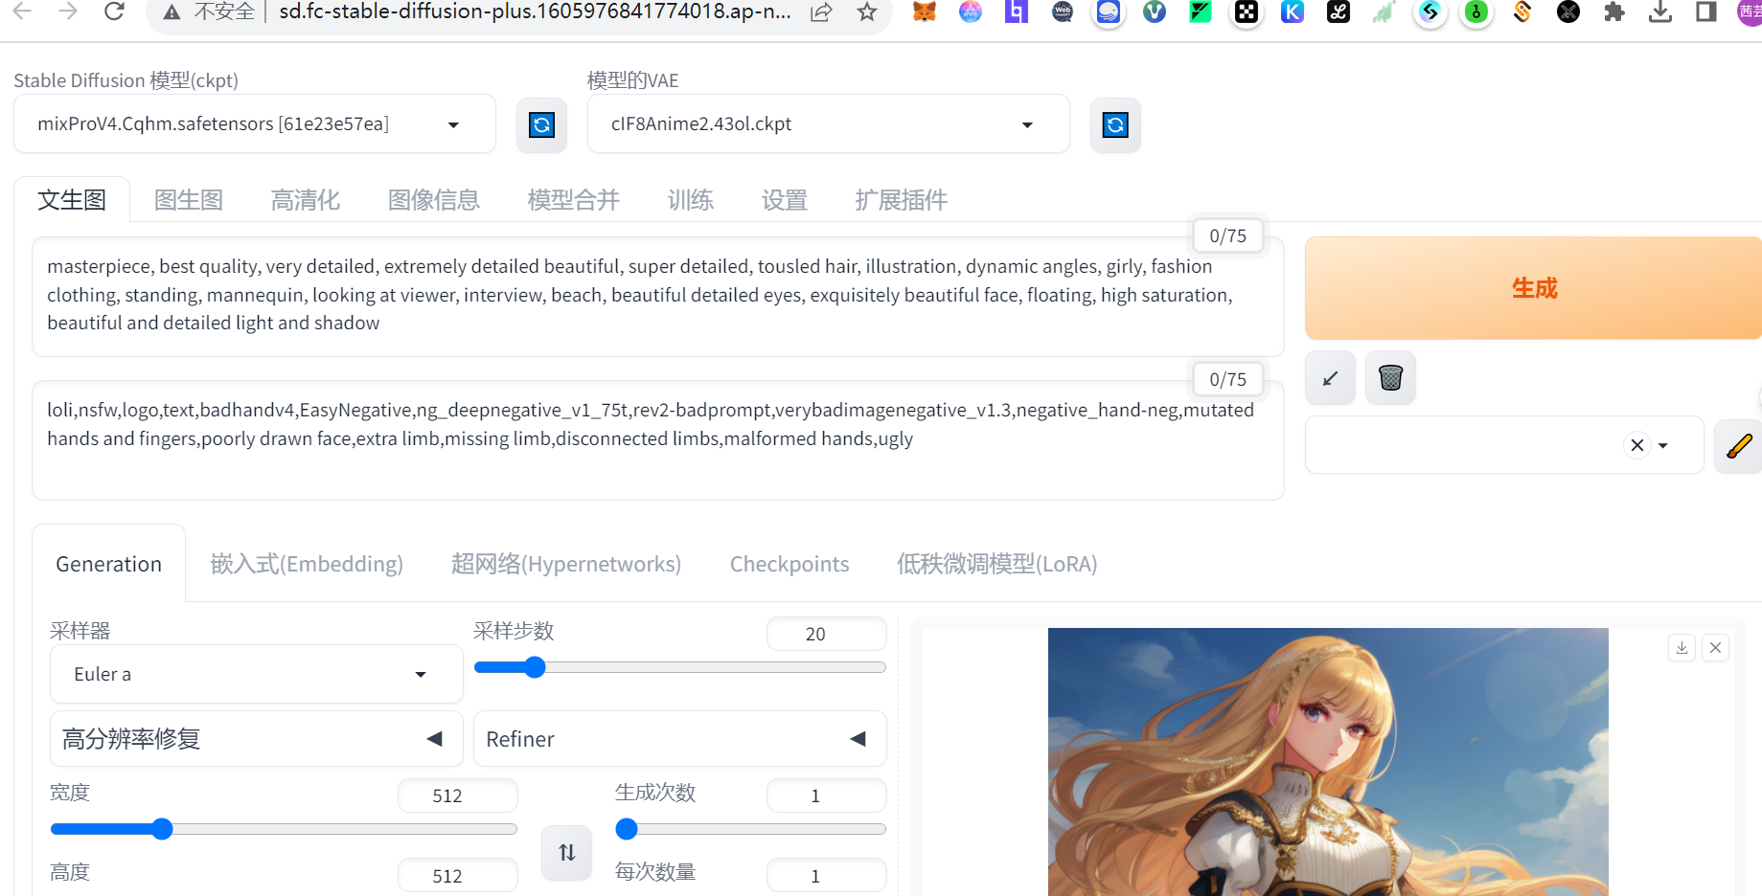Go forward in browser history

[x=68, y=11]
